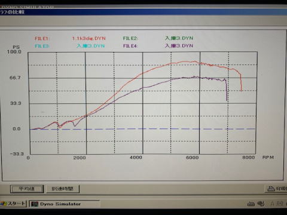The image size is (287, 215).
Task: Toggle the IME 'A' input mode indicator
Action: point(272,204)
